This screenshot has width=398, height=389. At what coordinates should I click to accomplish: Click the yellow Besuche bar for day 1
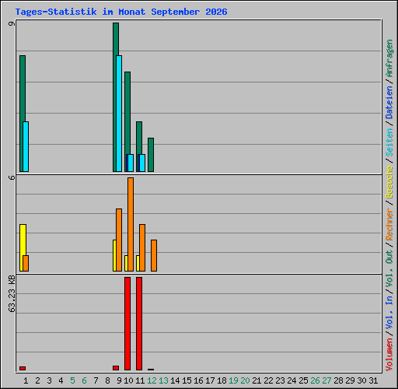click(x=23, y=247)
